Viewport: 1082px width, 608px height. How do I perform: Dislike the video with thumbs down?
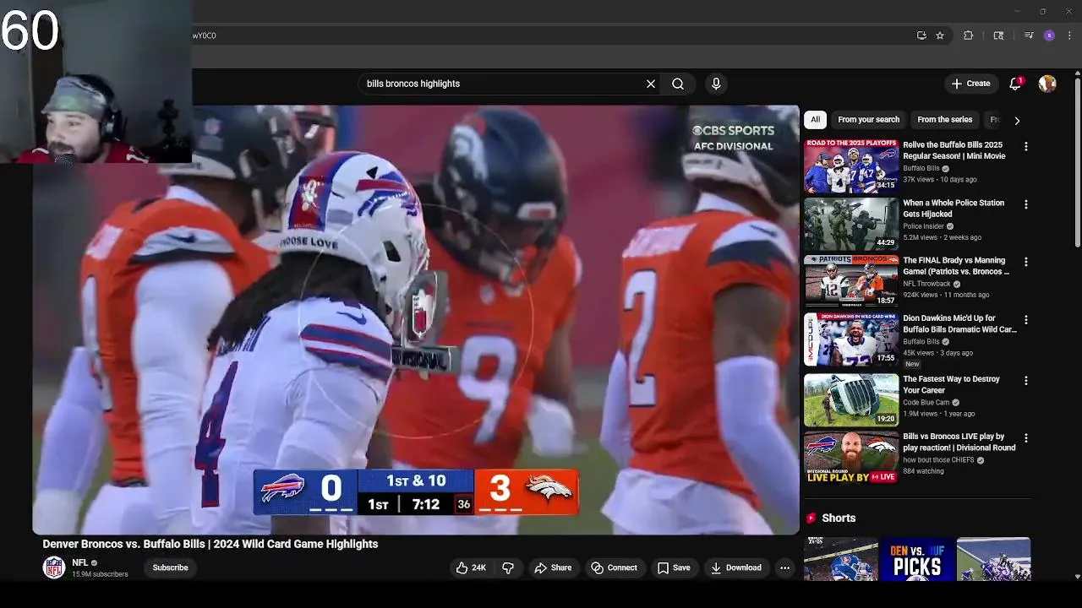tap(508, 567)
